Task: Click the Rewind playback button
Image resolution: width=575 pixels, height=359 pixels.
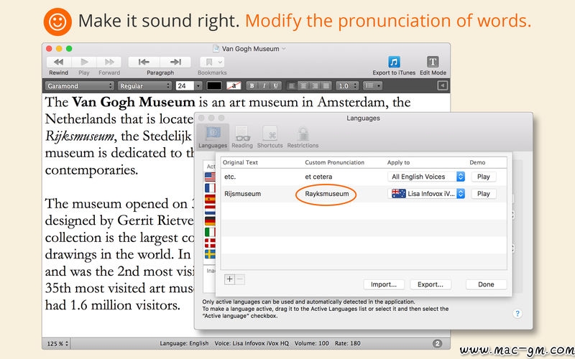Action: coord(59,62)
